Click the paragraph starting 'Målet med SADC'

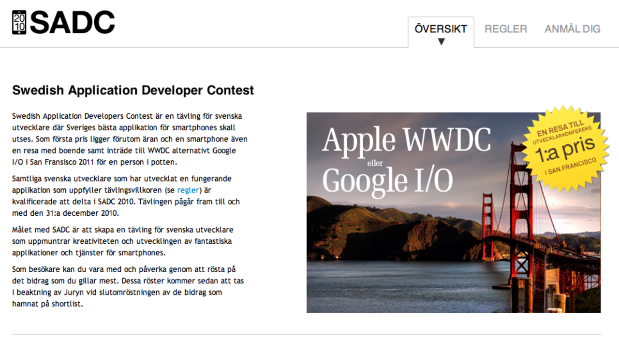tap(123, 241)
